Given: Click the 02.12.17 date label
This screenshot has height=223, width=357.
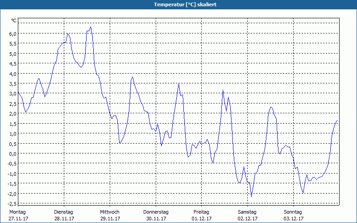Looking at the screenshot, I should pos(248,219).
